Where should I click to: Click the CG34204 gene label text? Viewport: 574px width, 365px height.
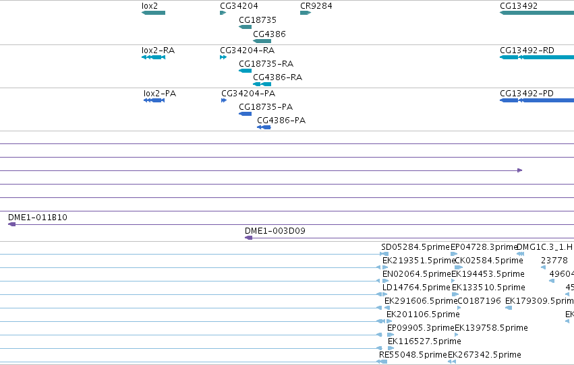(x=239, y=6)
